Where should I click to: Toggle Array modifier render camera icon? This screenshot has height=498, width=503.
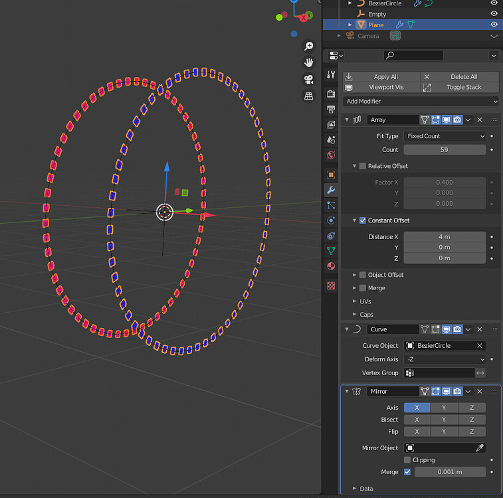point(457,120)
